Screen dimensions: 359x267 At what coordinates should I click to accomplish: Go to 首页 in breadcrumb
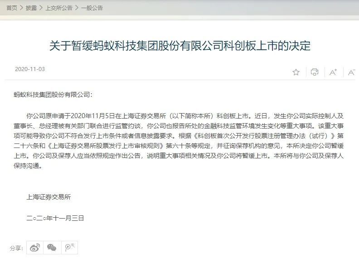[12, 8]
